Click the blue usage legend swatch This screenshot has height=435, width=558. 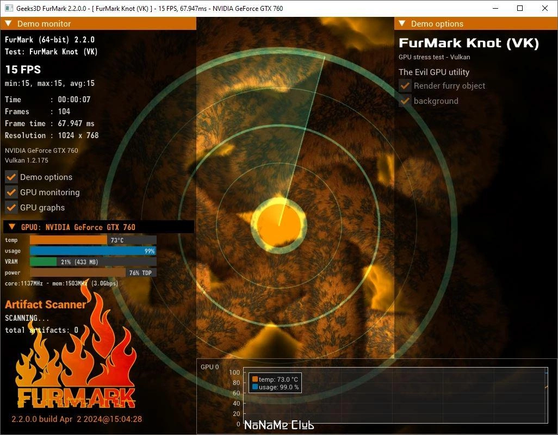(255, 387)
